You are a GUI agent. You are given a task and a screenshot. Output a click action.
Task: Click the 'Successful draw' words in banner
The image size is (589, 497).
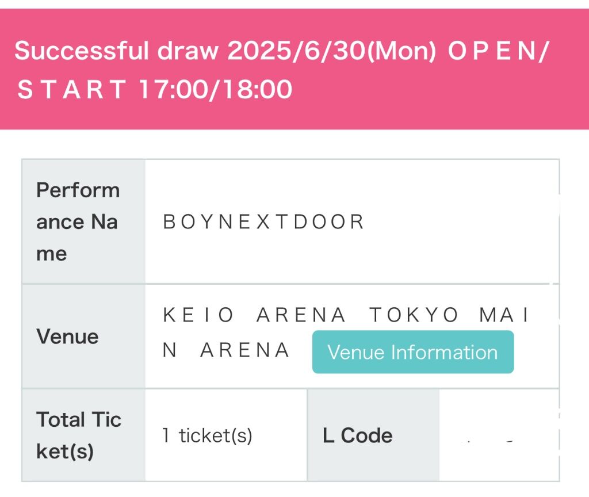tap(116, 51)
